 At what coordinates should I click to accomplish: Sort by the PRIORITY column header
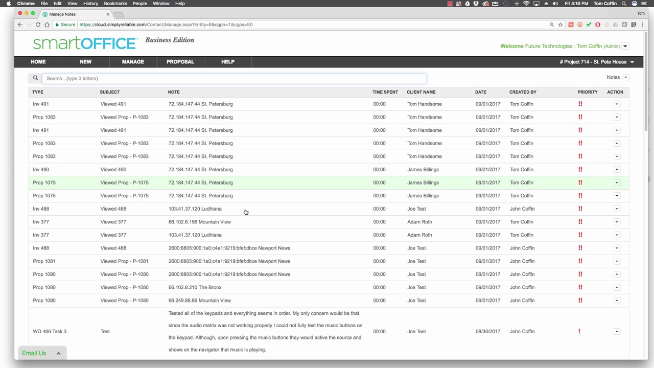coord(588,92)
